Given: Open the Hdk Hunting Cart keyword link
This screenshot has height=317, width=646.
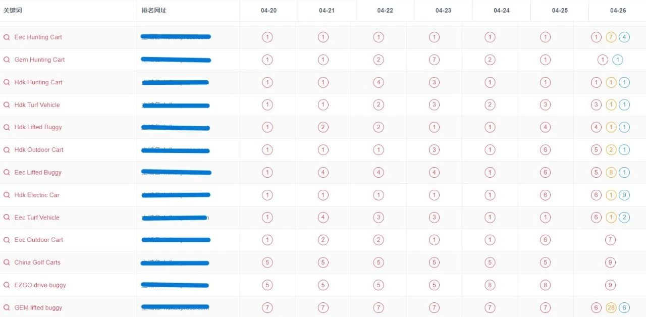Looking at the screenshot, I should pyautogui.click(x=38, y=82).
